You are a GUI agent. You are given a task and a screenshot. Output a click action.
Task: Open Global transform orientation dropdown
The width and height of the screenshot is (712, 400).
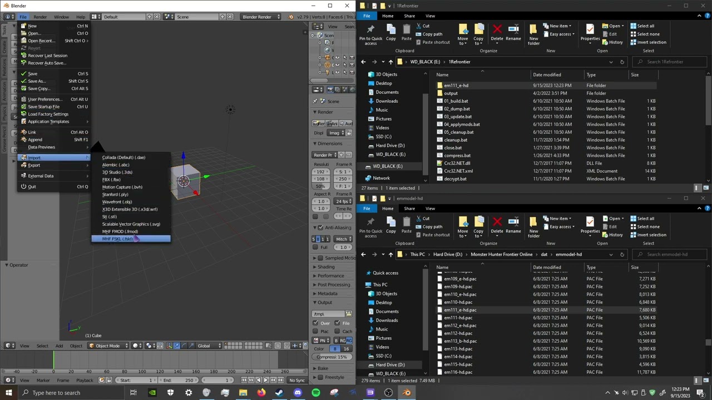(208, 346)
